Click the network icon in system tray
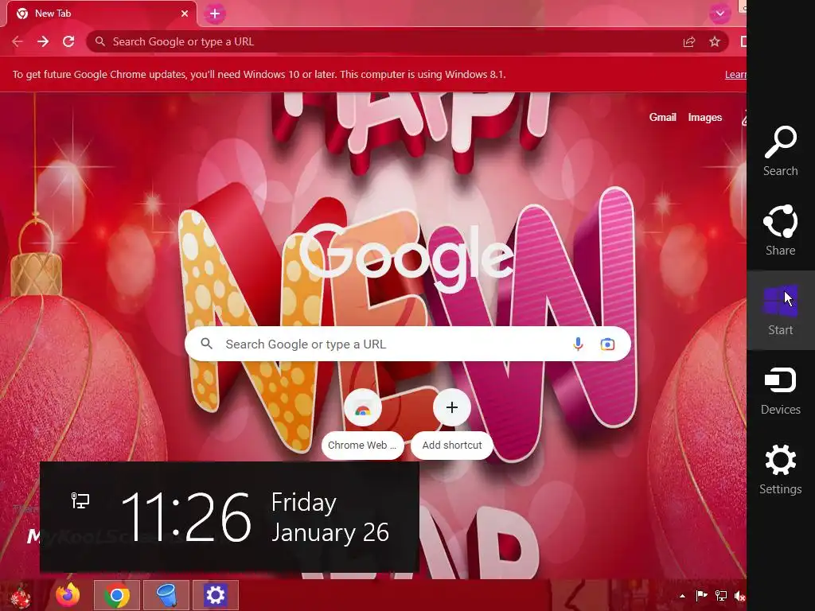Image resolution: width=815 pixels, height=611 pixels. [x=720, y=596]
